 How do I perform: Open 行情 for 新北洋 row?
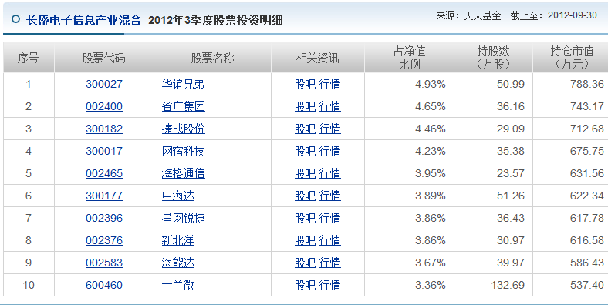tap(330, 240)
